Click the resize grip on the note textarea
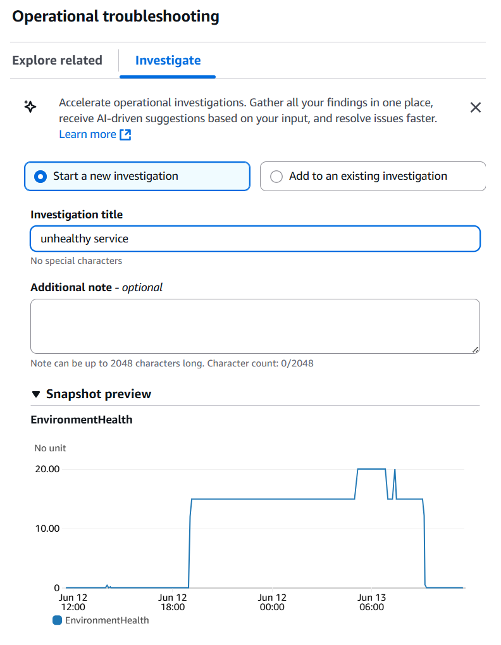This screenshot has width=501, height=645. pyautogui.click(x=476, y=348)
